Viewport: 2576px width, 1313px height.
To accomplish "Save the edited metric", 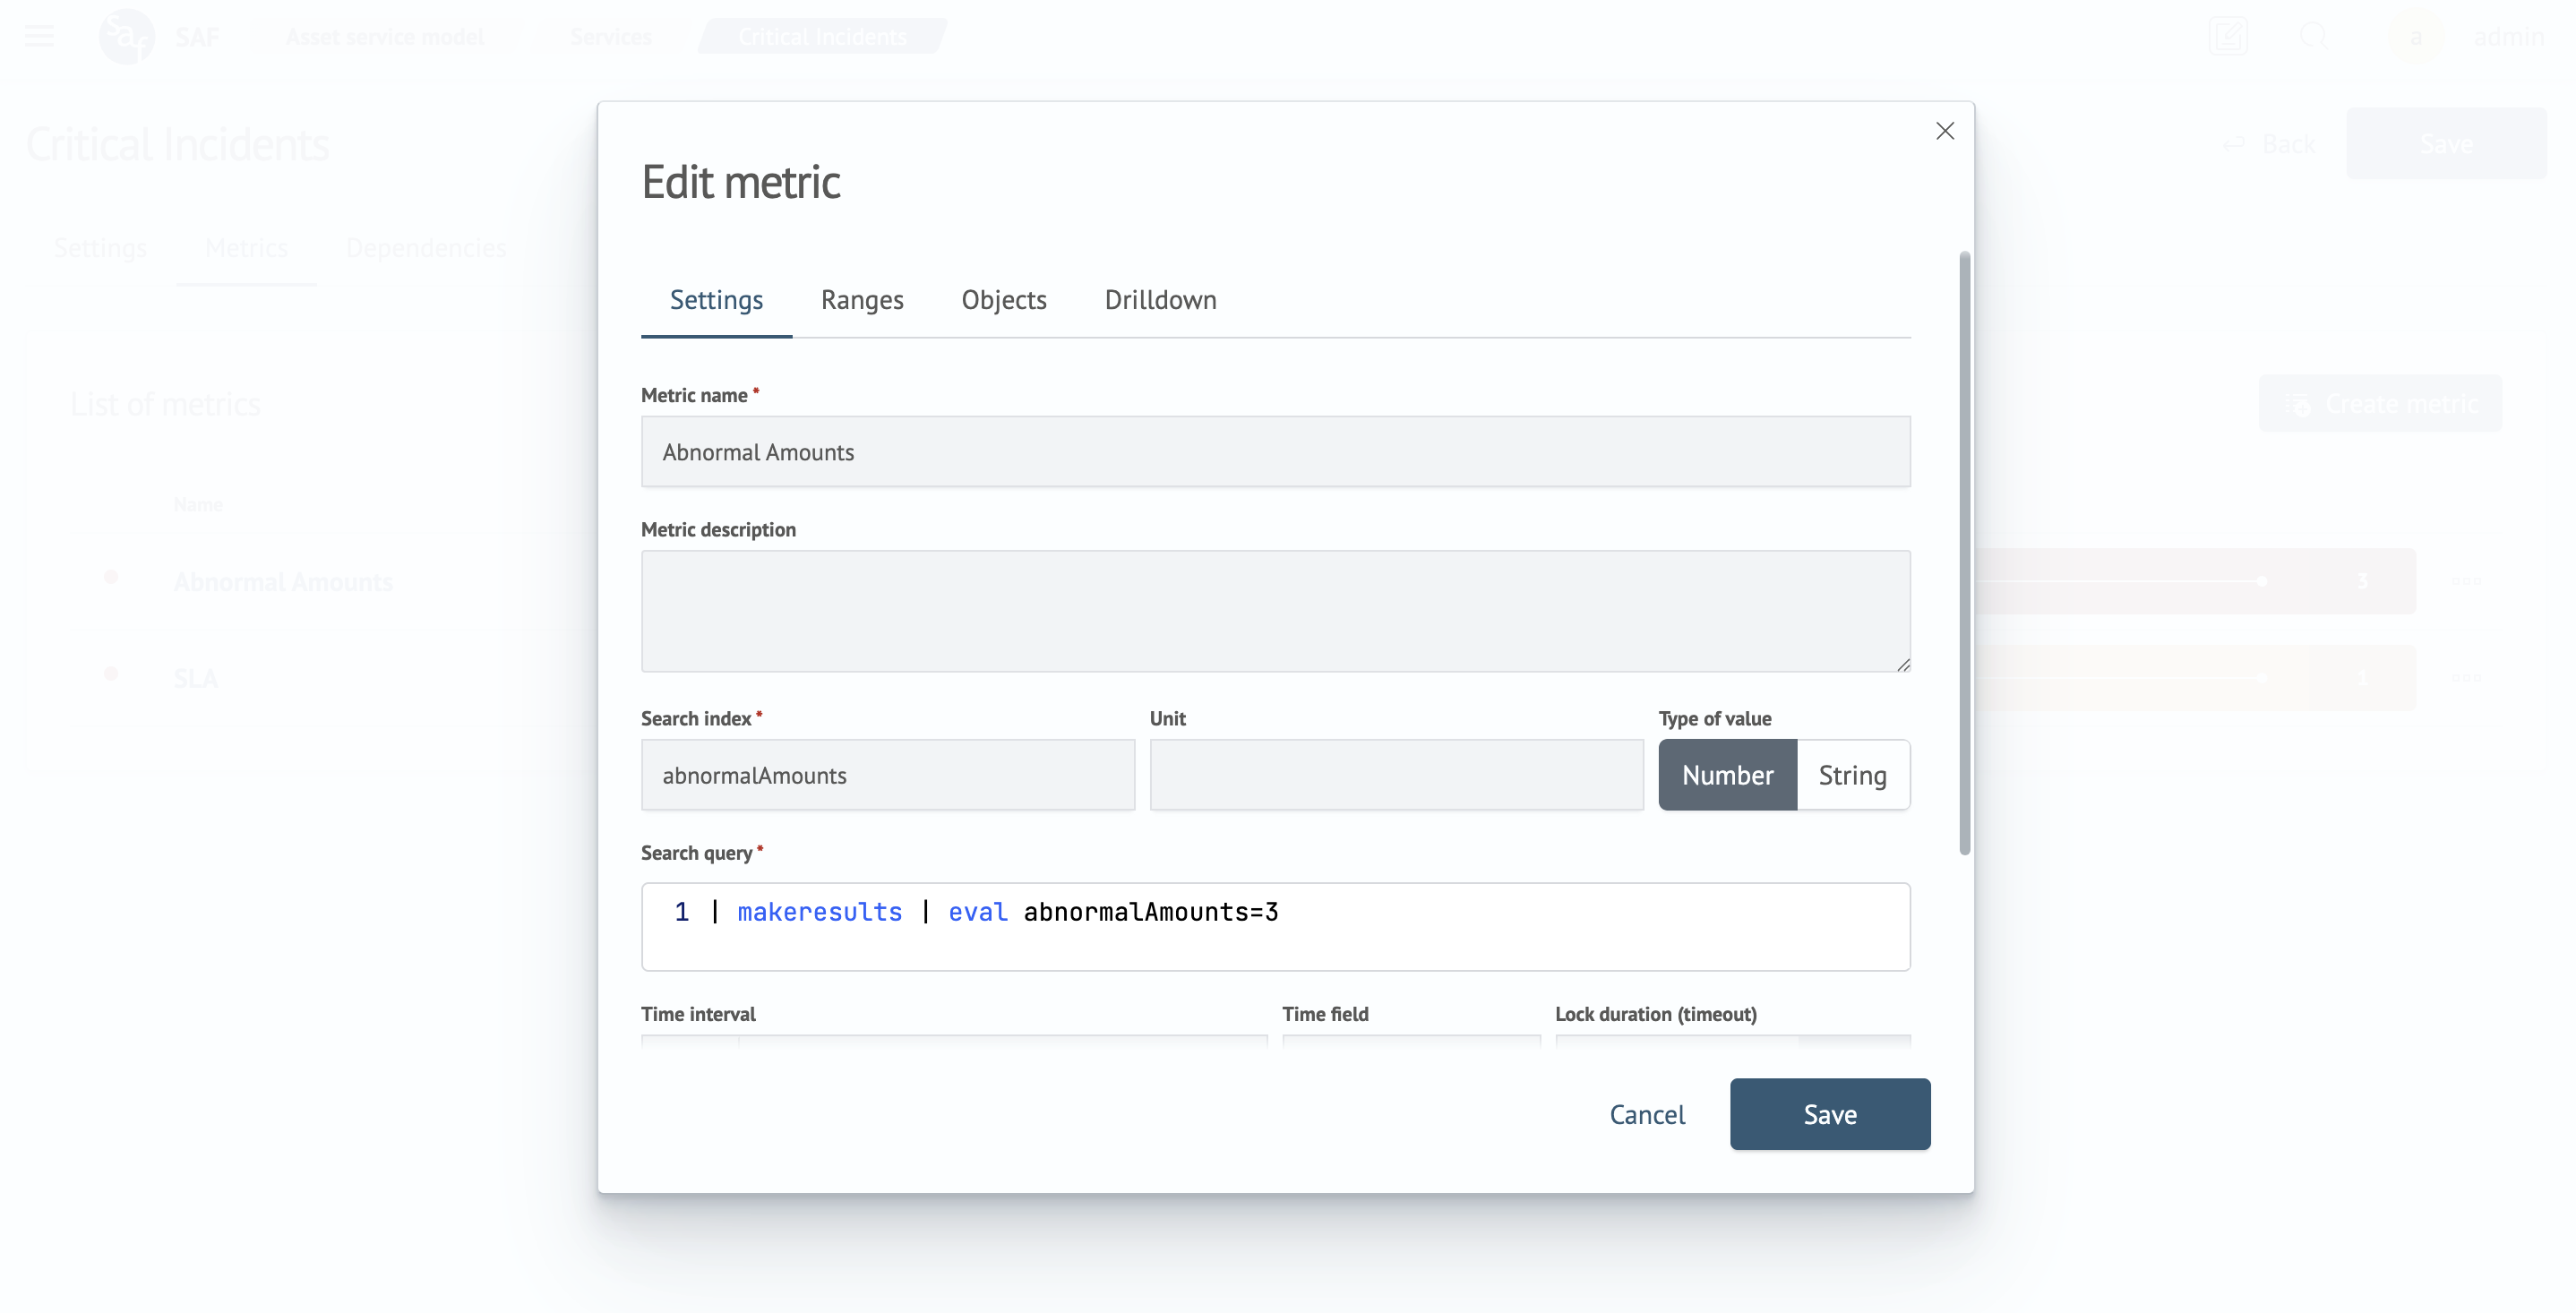I will click(1829, 1114).
